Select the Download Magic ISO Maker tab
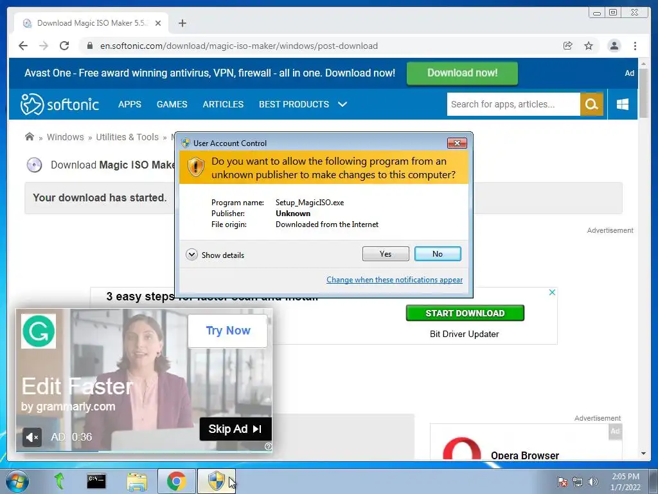Screen dimensions: 658x494 pos(91,23)
